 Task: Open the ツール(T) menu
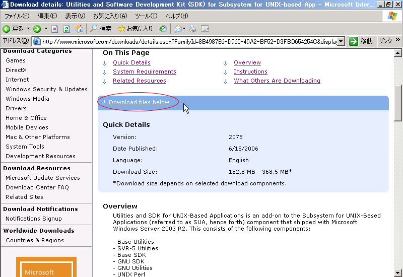pos(146,16)
